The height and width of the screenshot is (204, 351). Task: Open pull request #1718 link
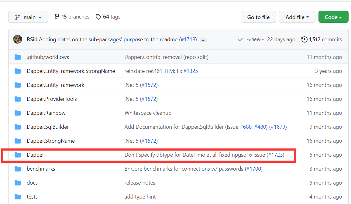point(188,39)
